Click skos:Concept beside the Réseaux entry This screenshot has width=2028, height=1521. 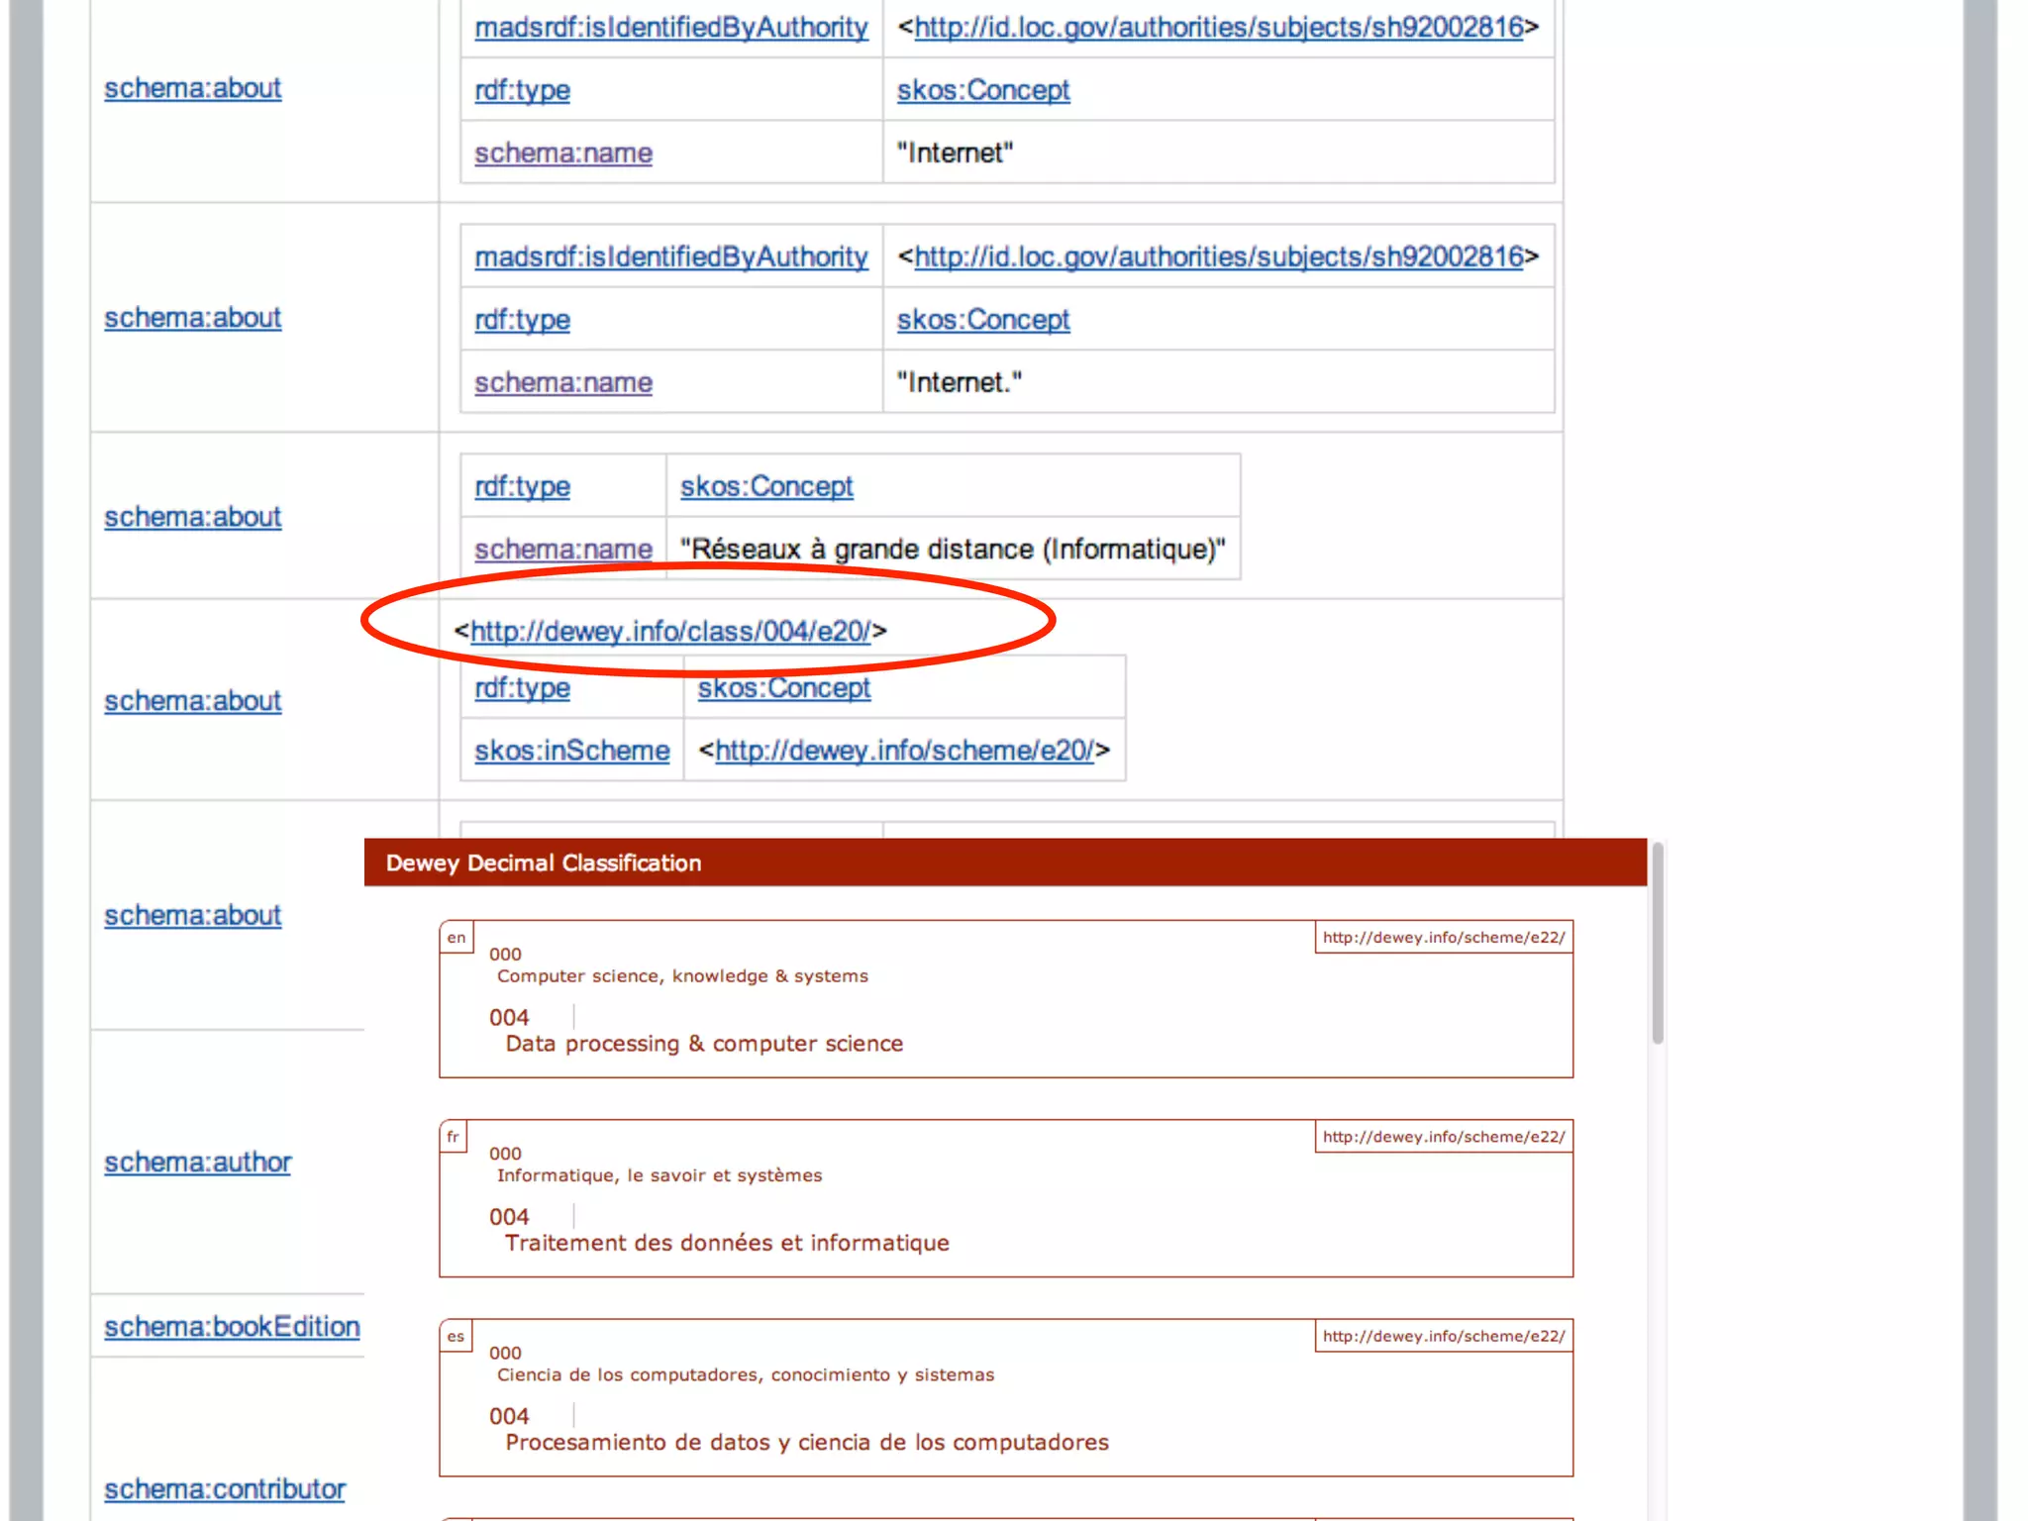tap(765, 486)
